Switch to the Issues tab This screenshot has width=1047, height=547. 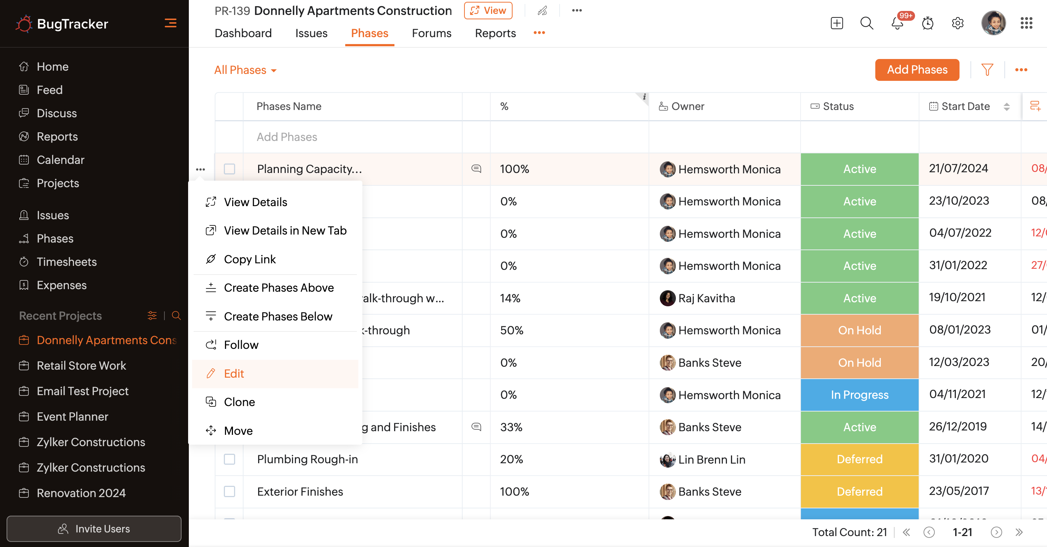pyautogui.click(x=311, y=33)
